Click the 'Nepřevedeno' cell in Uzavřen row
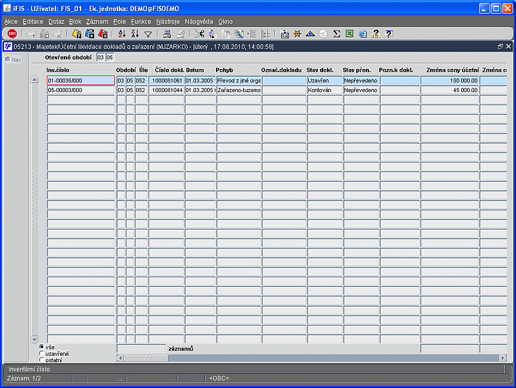The width and height of the screenshot is (516, 388). [361, 80]
